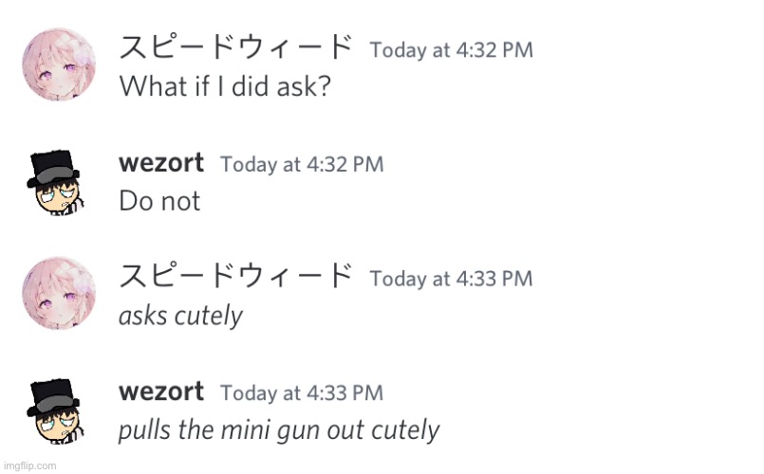Click the pink-haired avatar beside "asks cutely"
The height and width of the screenshot is (474, 764).
[59, 293]
